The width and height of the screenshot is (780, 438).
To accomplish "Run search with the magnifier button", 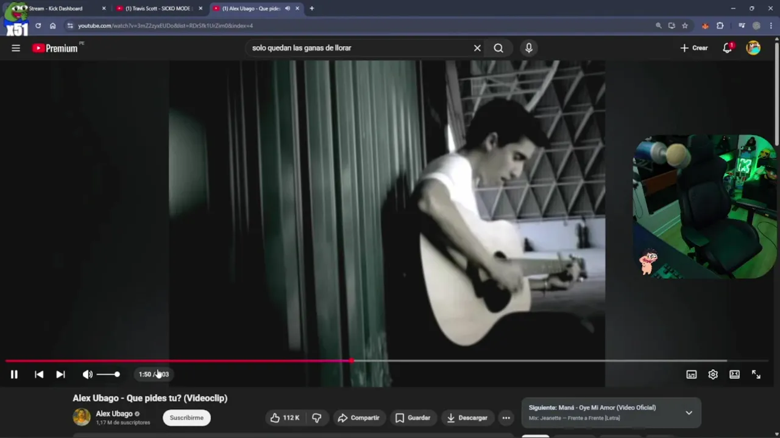I will [x=498, y=48].
